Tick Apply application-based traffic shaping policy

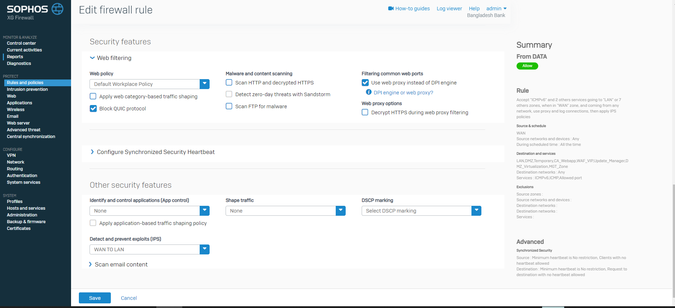click(x=93, y=223)
